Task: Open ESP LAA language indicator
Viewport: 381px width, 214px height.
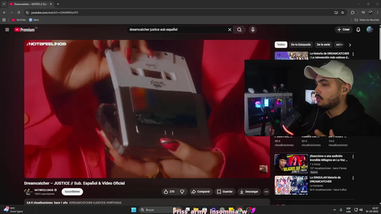Action: (349, 210)
